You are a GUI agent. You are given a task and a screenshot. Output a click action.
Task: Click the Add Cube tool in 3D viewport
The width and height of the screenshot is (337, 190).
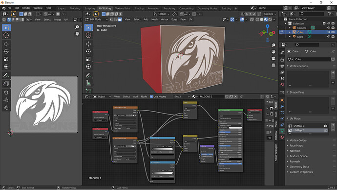[x=88, y=91]
